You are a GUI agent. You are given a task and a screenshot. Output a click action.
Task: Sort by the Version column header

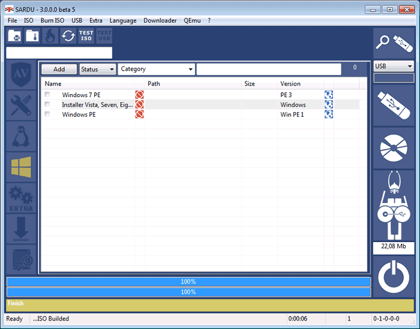coord(301,84)
